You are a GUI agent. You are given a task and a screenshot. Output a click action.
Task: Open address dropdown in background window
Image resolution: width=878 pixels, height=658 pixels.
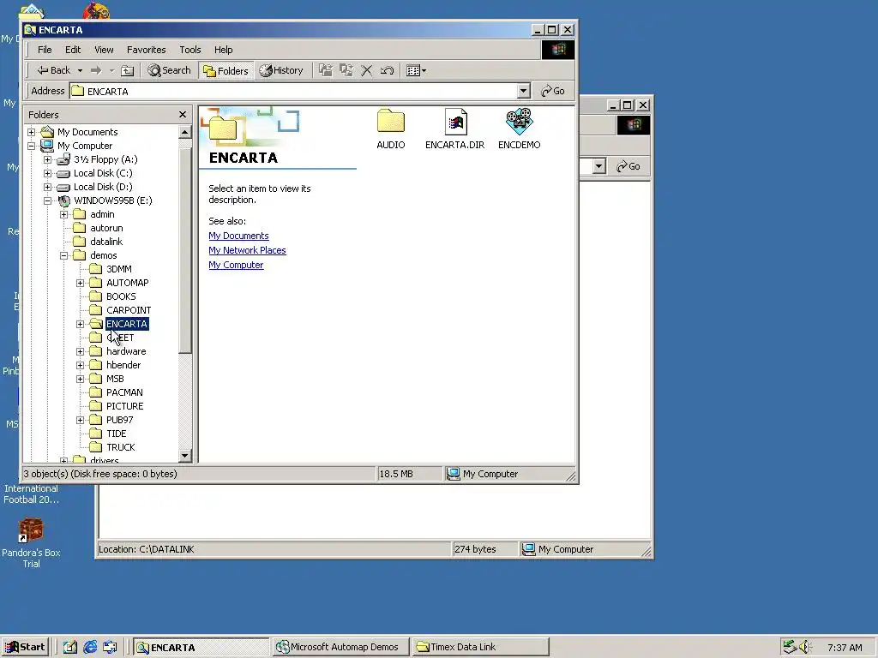(598, 167)
